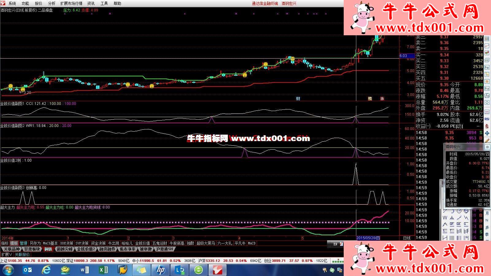
Task: Click the F10 company info icon
Action: coord(487,67)
